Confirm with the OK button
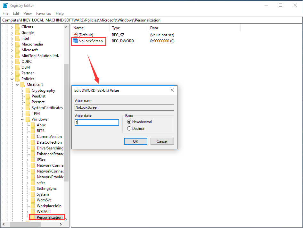Viewport: 303px width, 228px height. tap(135, 141)
